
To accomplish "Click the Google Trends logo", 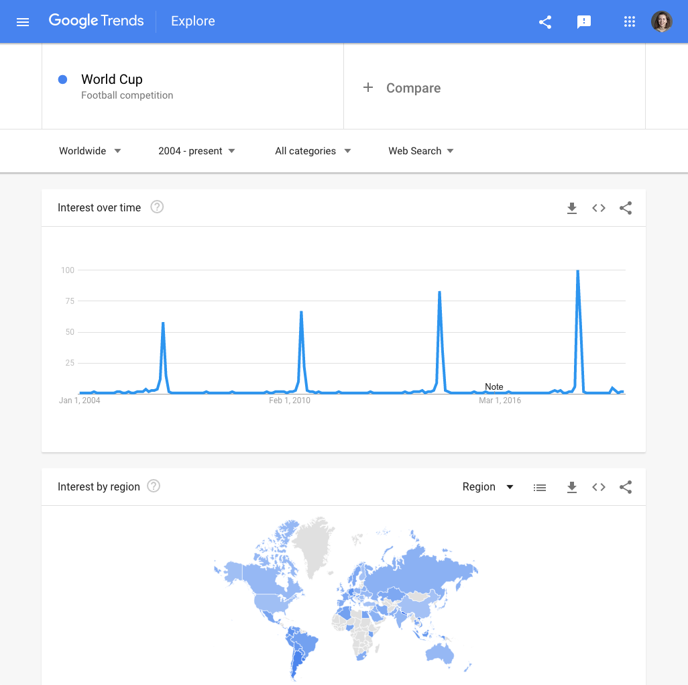I will tap(96, 21).
